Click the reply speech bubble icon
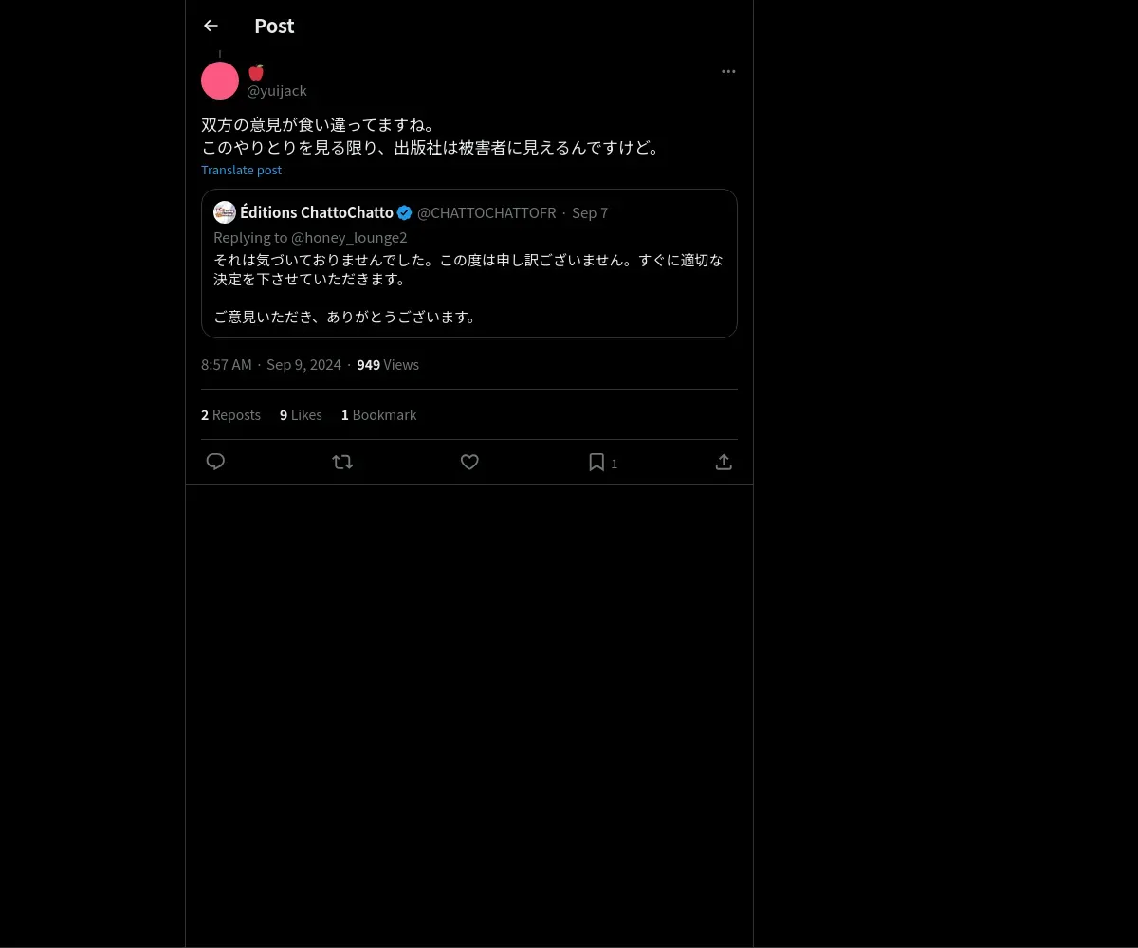Screen dimensions: 1138x948 pyautogui.click(x=215, y=462)
